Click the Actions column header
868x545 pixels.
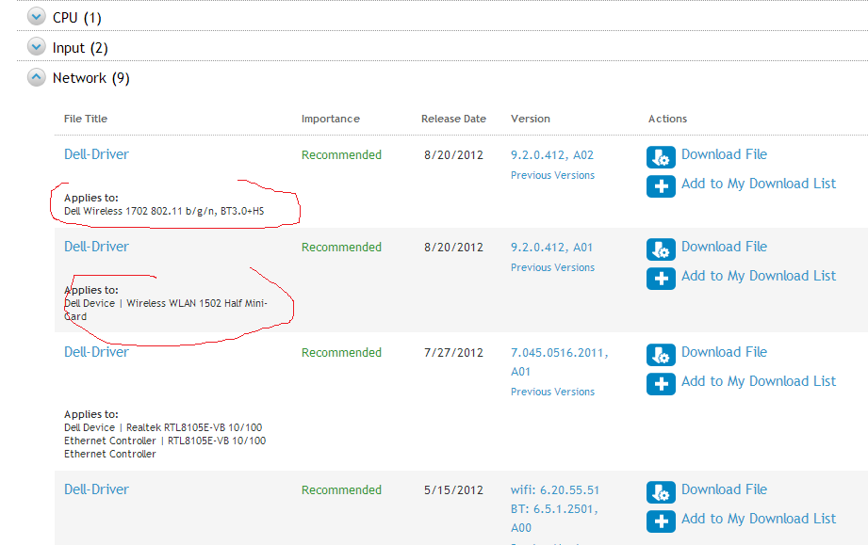click(667, 119)
